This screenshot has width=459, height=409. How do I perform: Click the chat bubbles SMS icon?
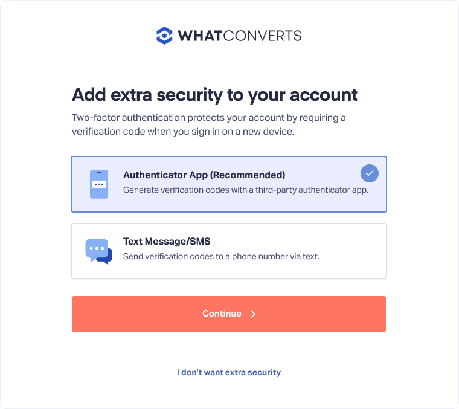[x=98, y=251]
